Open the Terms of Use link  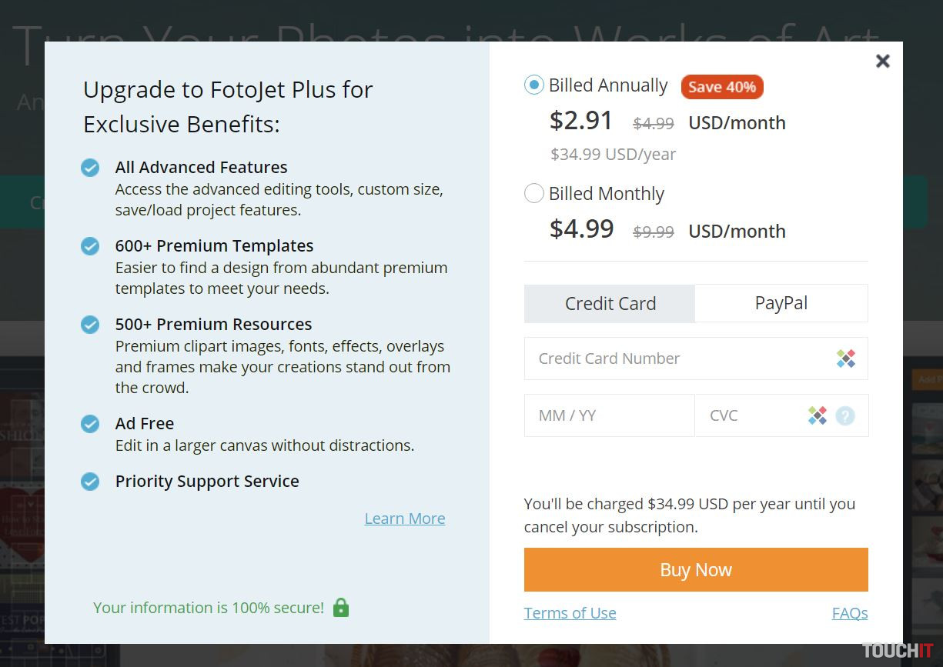click(570, 613)
